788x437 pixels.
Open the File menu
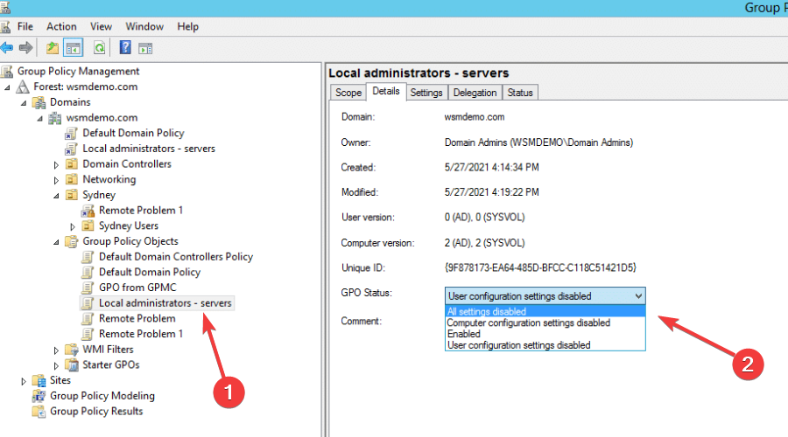click(x=25, y=26)
